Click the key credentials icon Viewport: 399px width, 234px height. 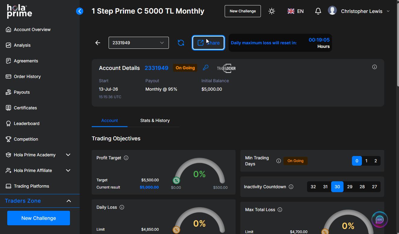(x=205, y=67)
